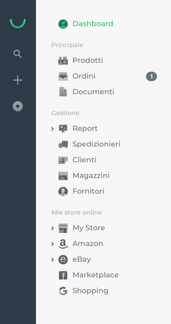The image size is (171, 324).
Task: Open the Clienti link
Action: 84,160
